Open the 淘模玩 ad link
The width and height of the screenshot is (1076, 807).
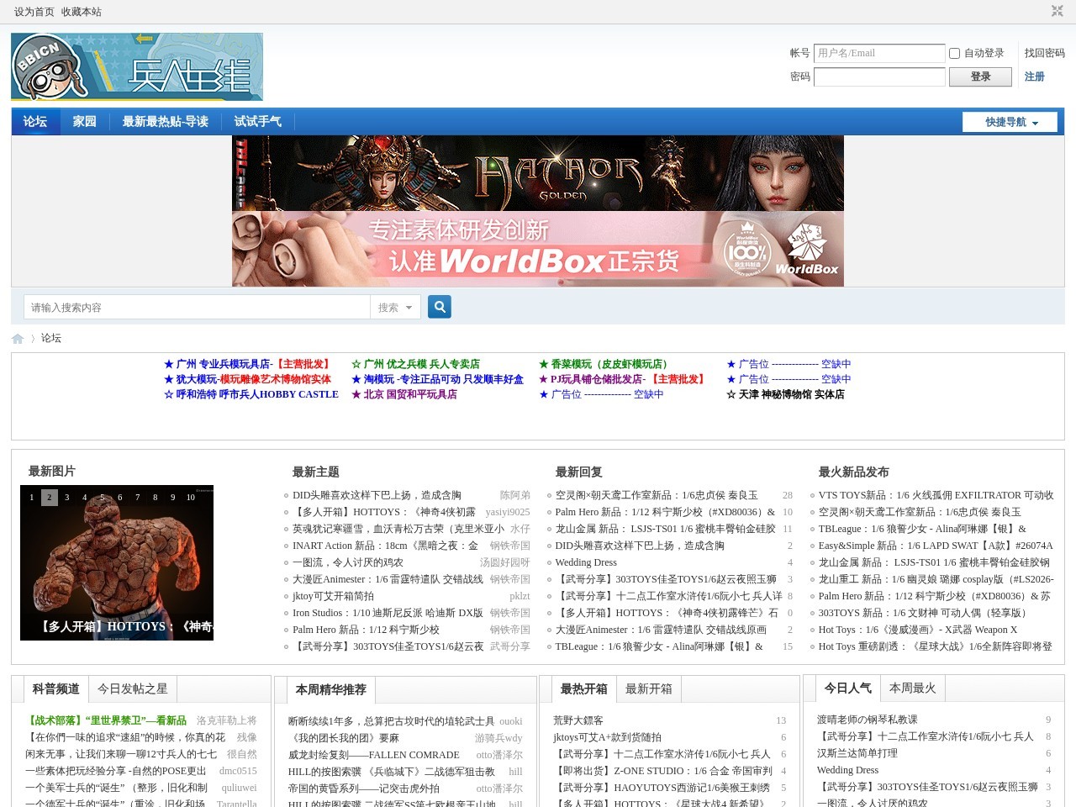tap(437, 379)
